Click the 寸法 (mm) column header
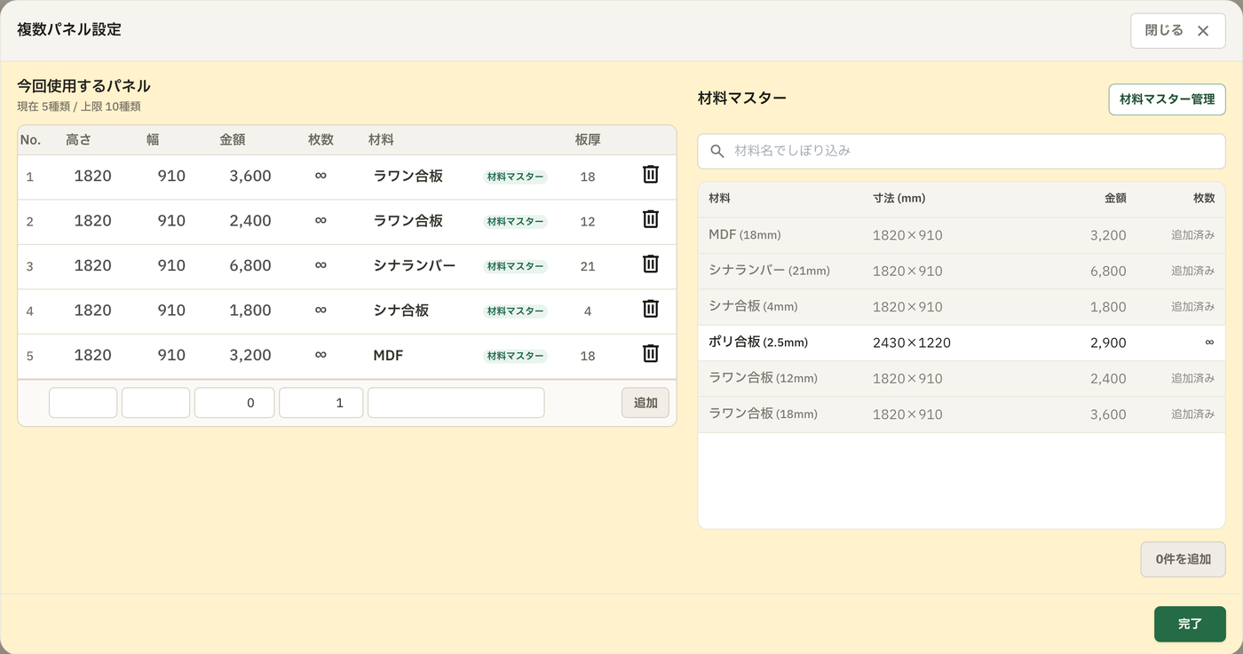 pos(899,199)
